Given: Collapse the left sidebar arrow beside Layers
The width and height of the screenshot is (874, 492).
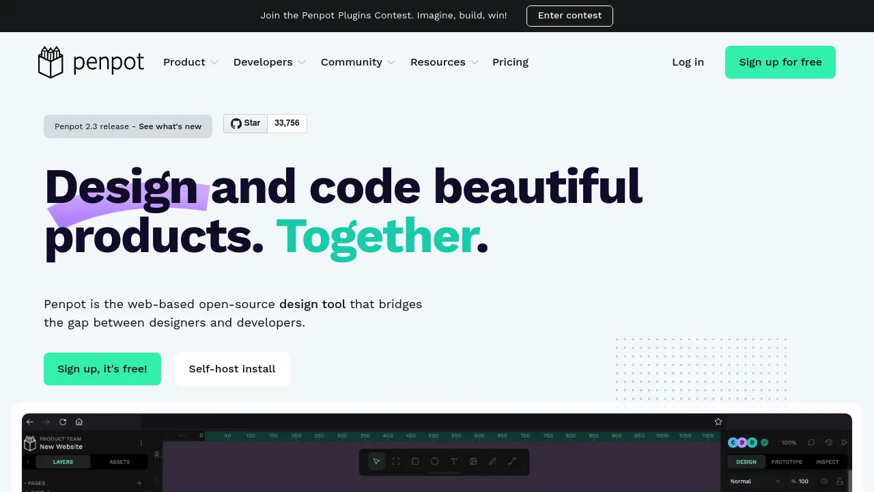Looking at the screenshot, I should tap(29, 462).
